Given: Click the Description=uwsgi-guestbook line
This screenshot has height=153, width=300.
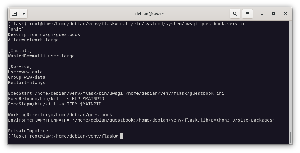Looking at the screenshot, I should click(44, 34).
